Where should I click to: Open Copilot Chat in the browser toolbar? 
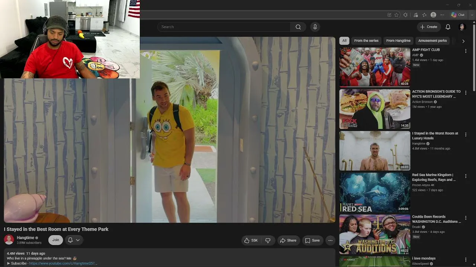pyautogui.click(x=458, y=15)
